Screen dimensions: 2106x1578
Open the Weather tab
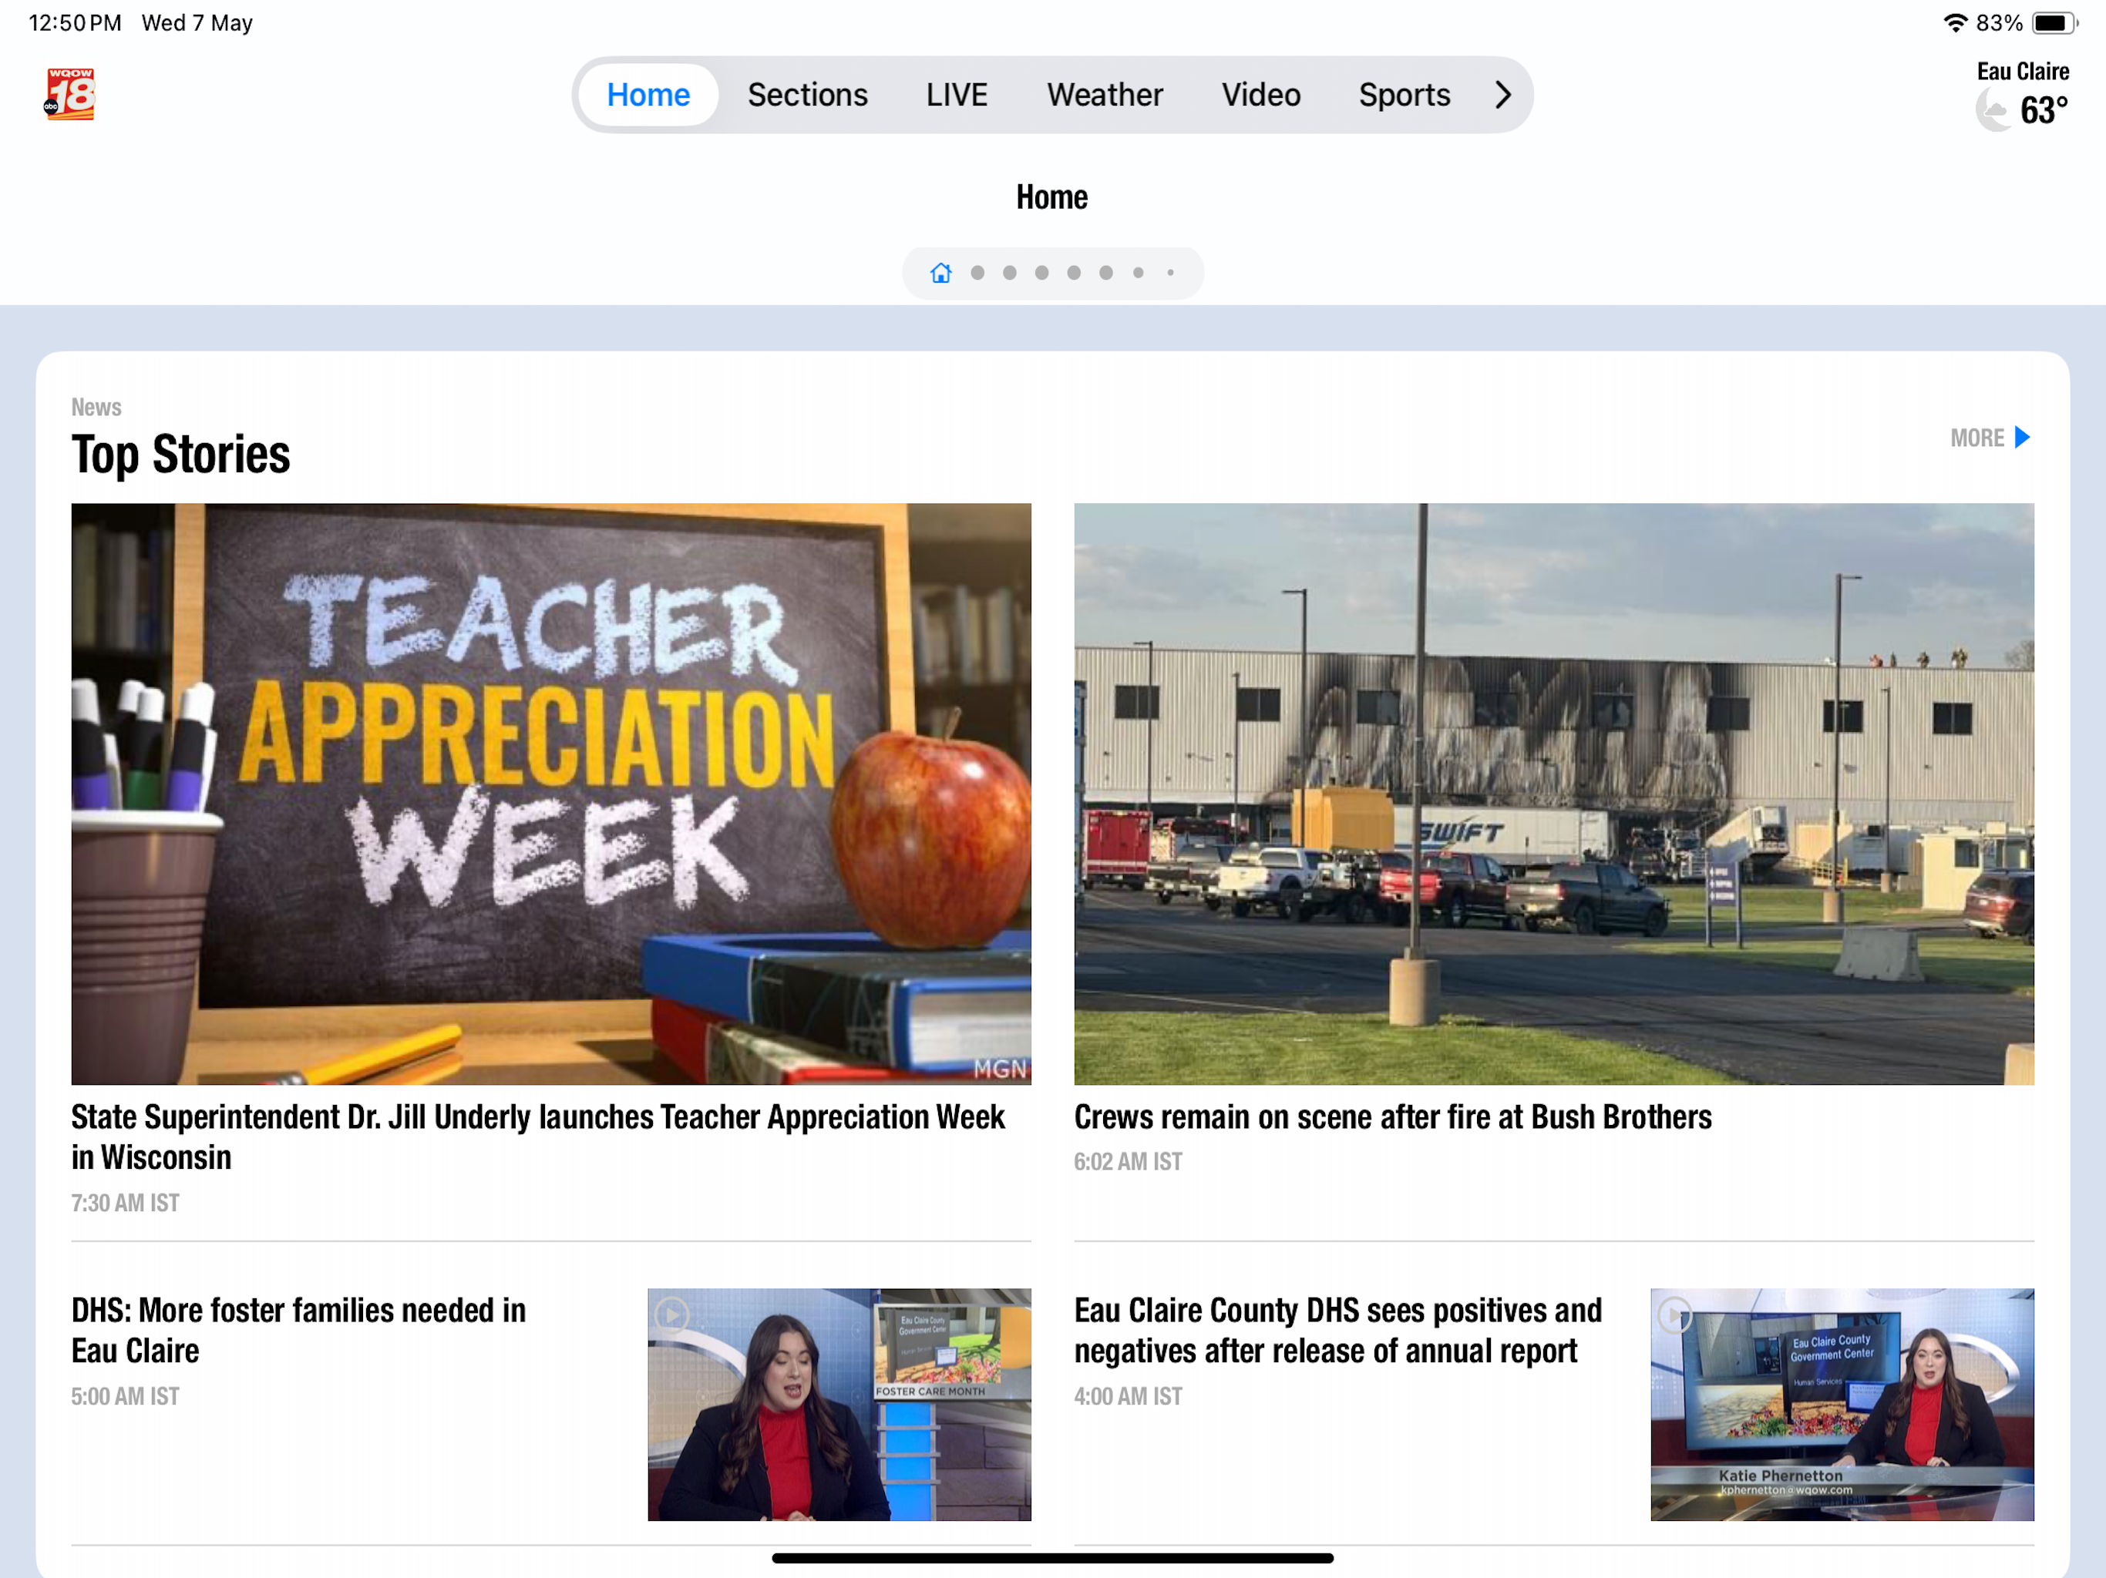[1105, 96]
